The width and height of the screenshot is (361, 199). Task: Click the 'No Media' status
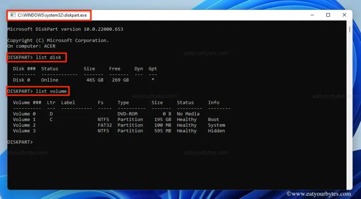[x=188, y=114]
